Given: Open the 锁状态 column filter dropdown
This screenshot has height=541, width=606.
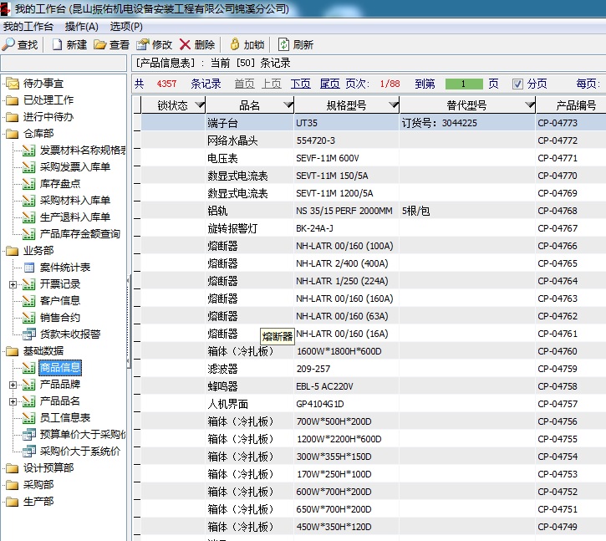Looking at the screenshot, I should [x=199, y=105].
